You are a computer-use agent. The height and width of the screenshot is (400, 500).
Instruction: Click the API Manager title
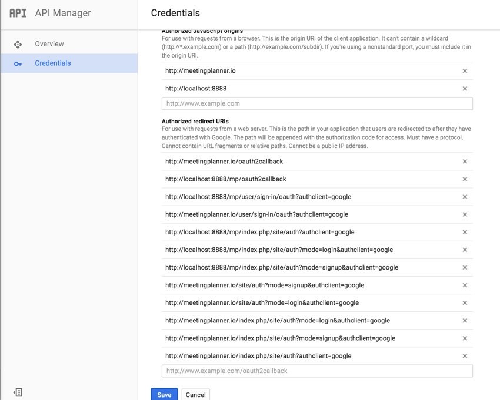click(63, 13)
